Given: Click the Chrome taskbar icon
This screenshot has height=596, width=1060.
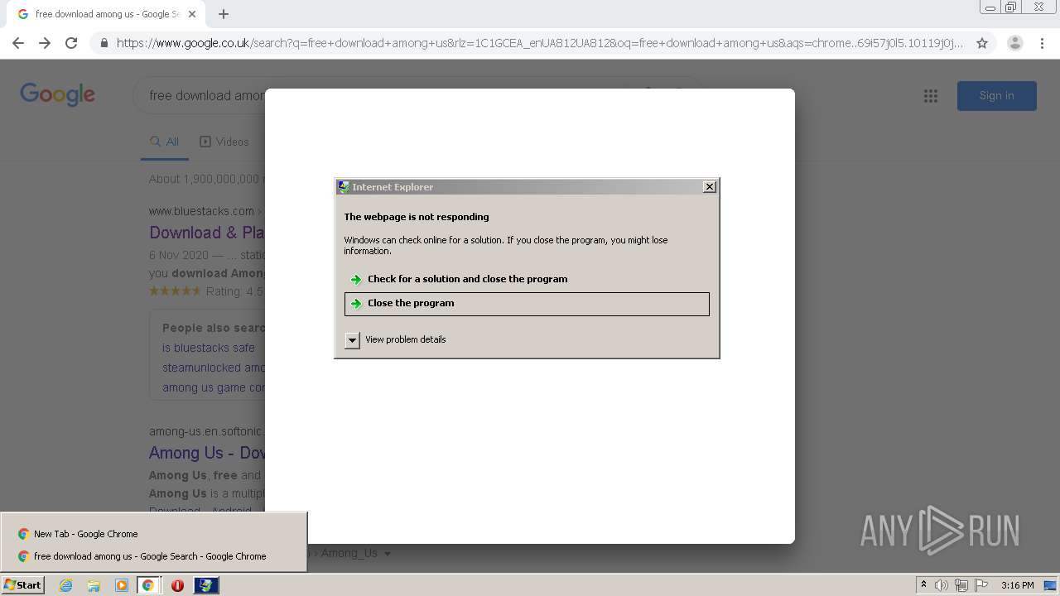Looking at the screenshot, I should tap(148, 585).
